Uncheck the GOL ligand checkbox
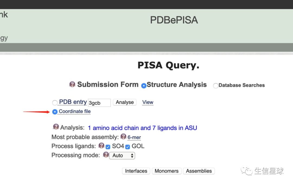The image size is (293, 184). (x=128, y=147)
